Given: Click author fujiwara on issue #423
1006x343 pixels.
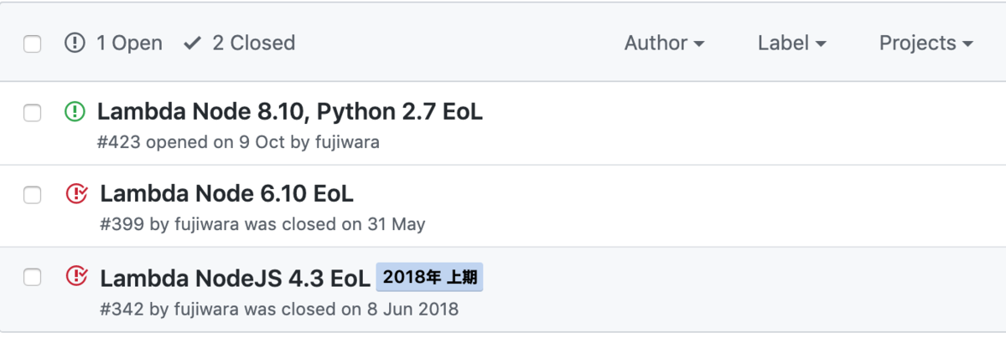Looking at the screenshot, I should coord(346,142).
